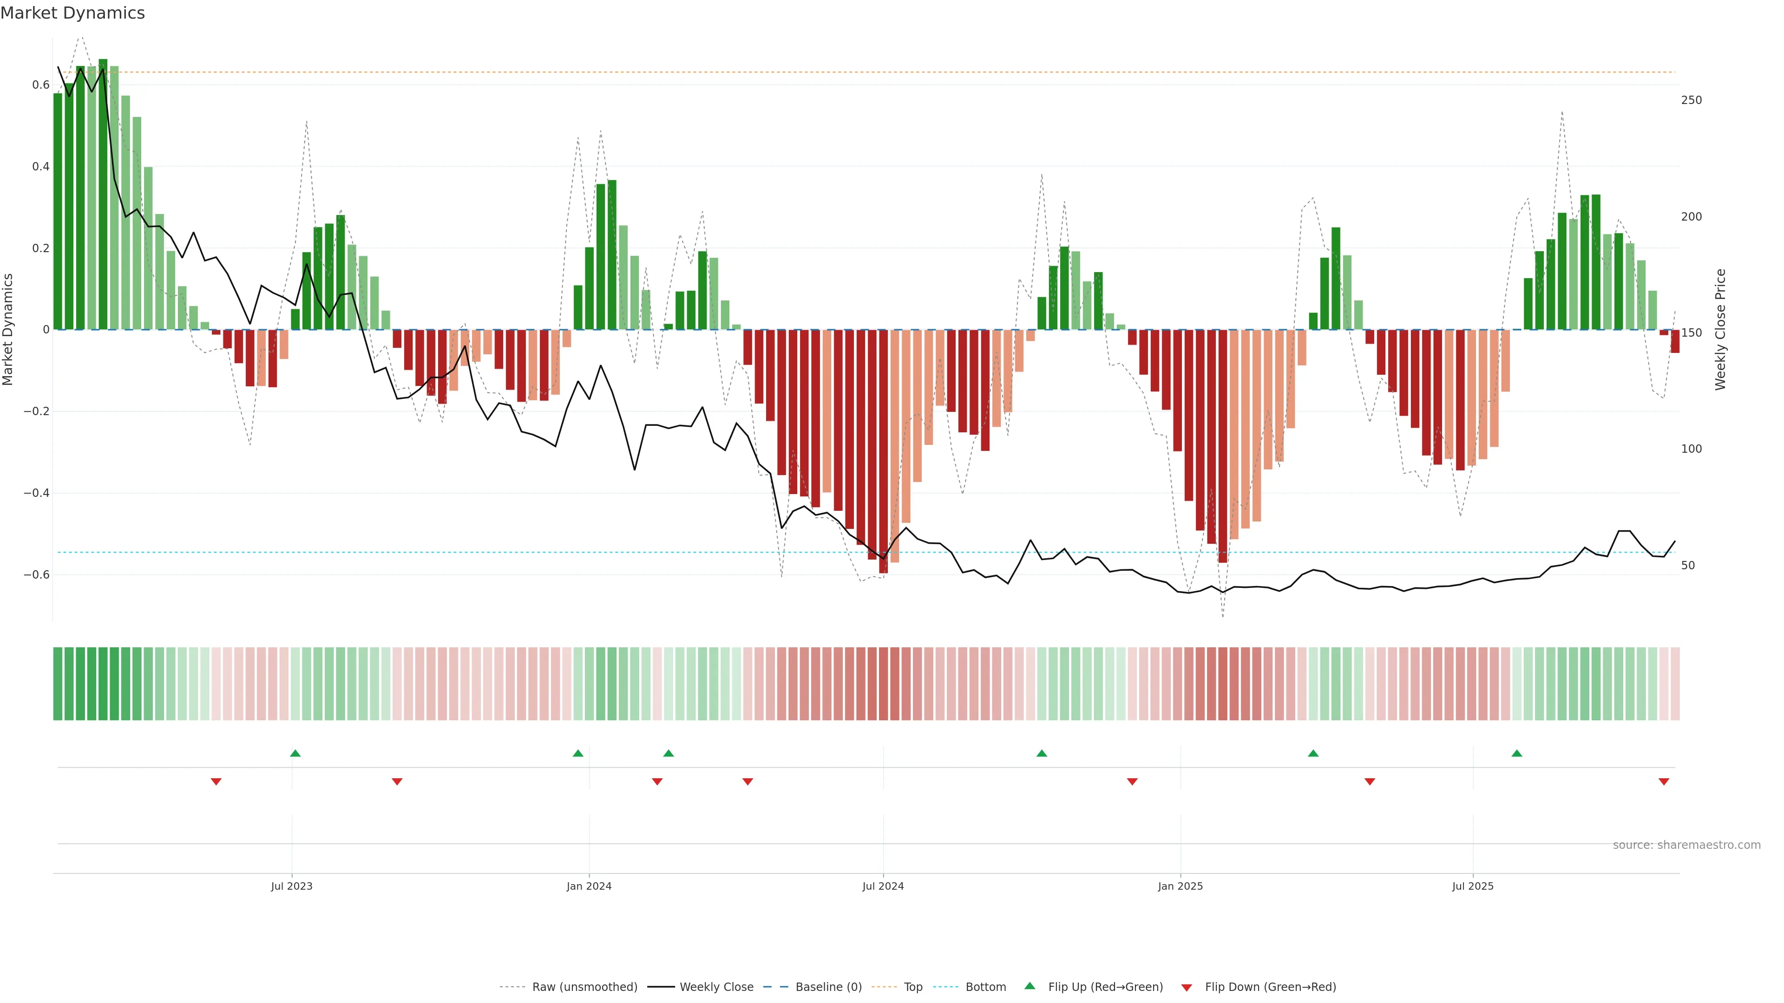Image resolution: width=1784 pixels, height=1003 pixels.
Task: Click the Flip Down legend triangle icon
Action: 1187,988
